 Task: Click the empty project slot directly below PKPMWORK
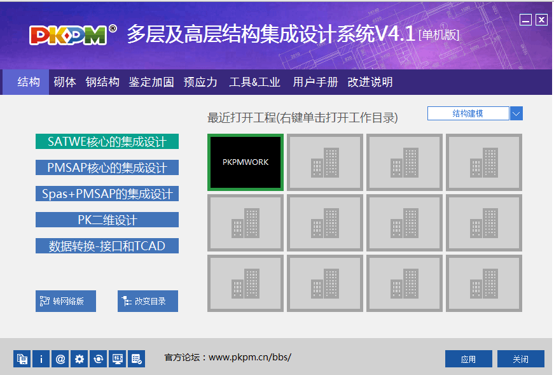[246, 223]
